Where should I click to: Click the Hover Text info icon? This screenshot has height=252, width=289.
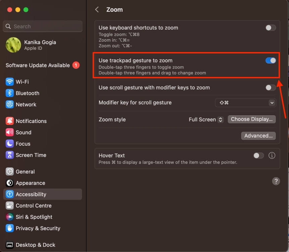[272, 156]
